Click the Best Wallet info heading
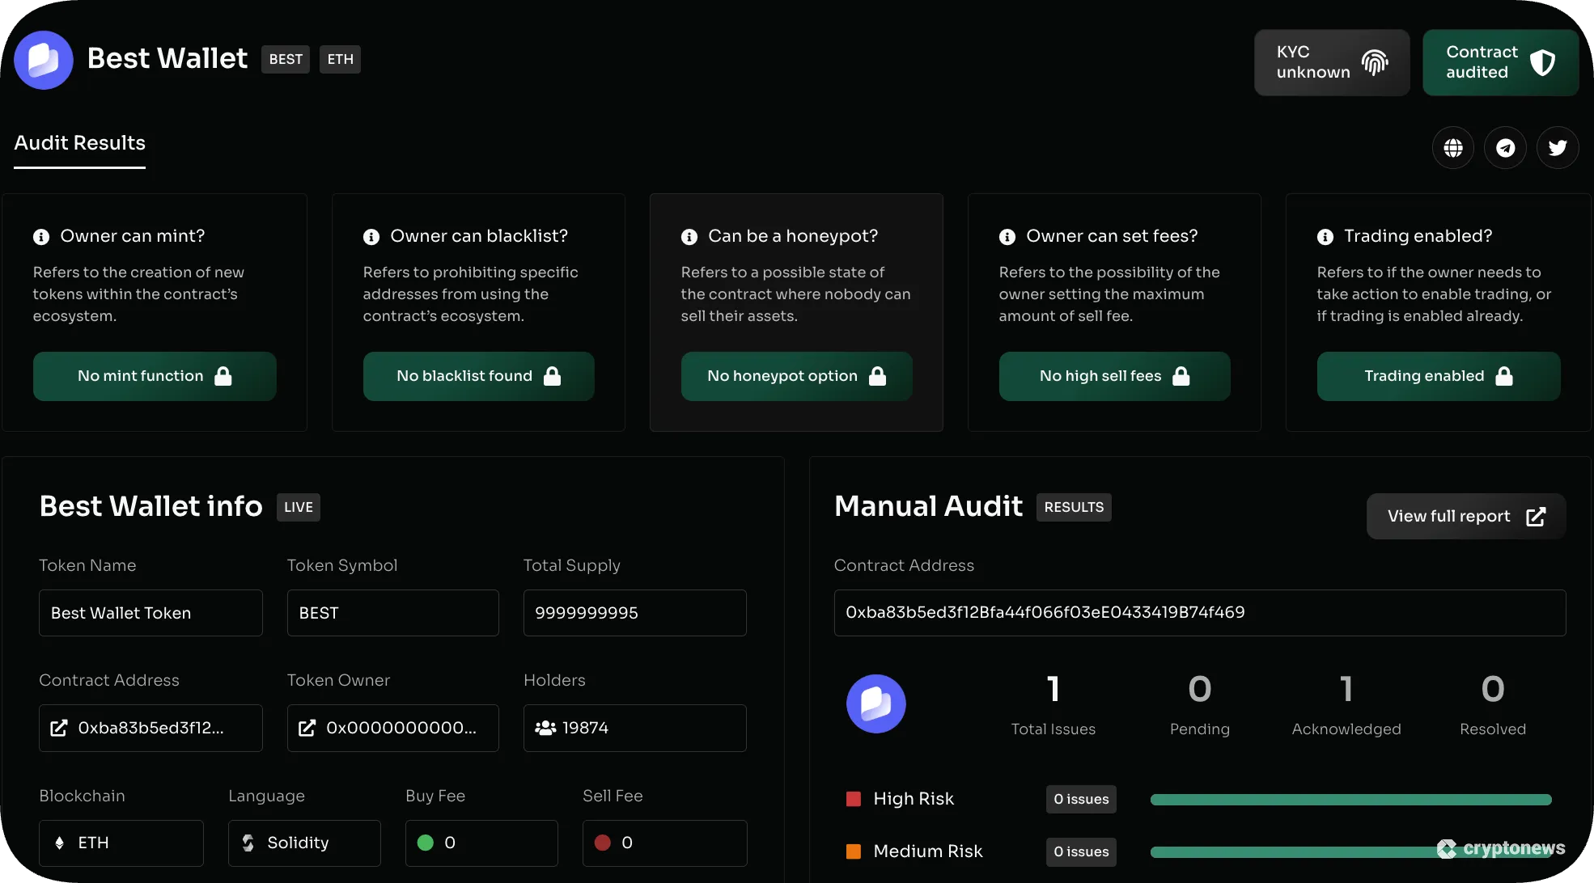Viewport: 1594px width, 883px height. click(x=151, y=506)
